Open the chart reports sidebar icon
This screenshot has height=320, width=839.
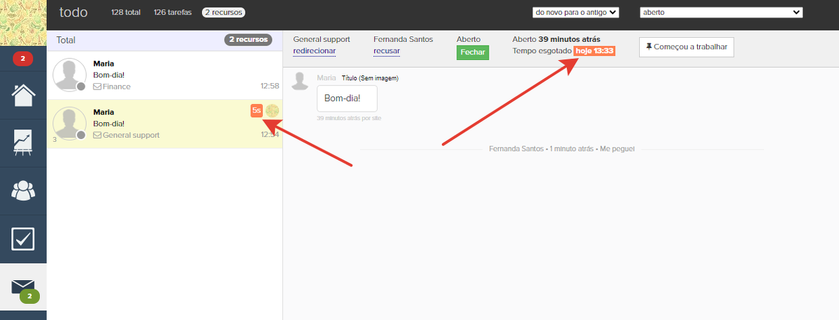coord(23,143)
